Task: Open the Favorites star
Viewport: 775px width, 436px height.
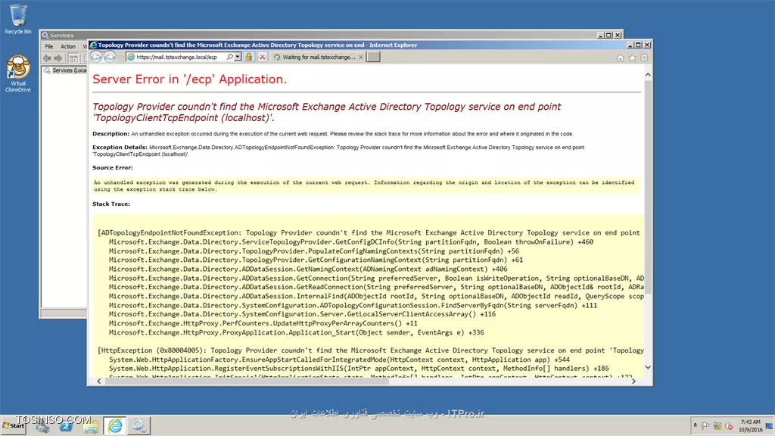Action: pyautogui.click(x=632, y=58)
